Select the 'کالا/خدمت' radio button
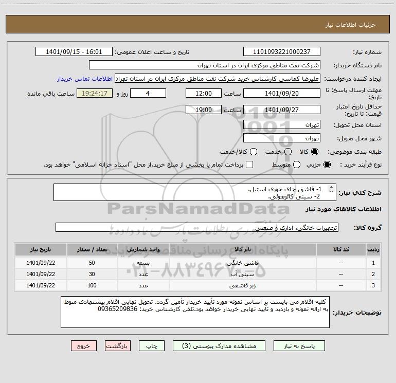Image resolution: width=396 pixels, height=383 pixels. (x=254, y=152)
